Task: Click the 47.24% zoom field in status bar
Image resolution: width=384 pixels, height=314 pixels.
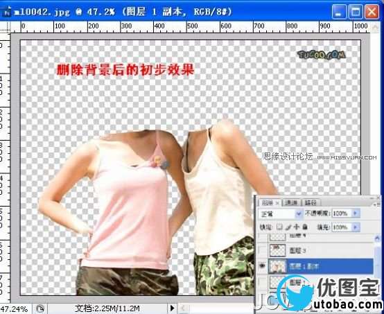Action: click(x=15, y=308)
